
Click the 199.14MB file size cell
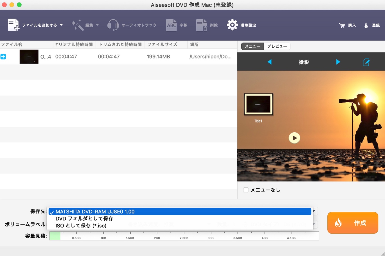point(158,57)
